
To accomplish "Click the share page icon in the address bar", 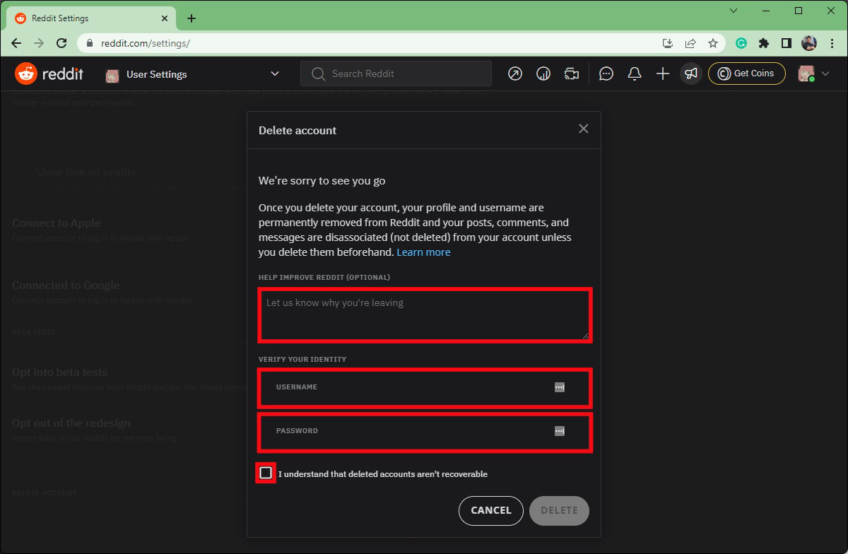I will click(690, 43).
